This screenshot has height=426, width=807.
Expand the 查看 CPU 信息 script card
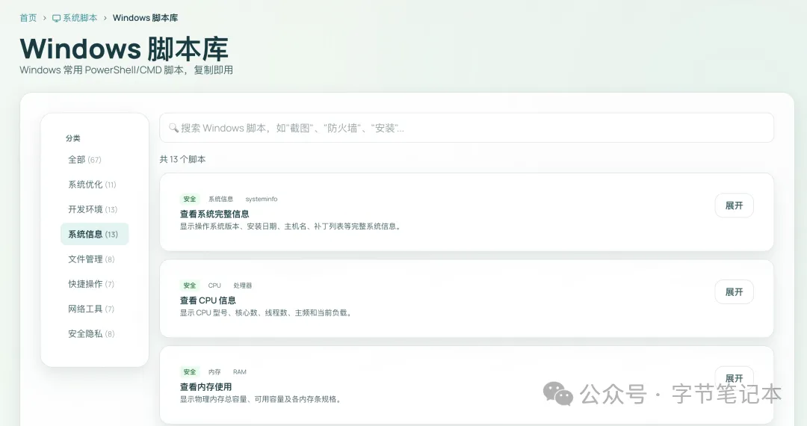[734, 292]
